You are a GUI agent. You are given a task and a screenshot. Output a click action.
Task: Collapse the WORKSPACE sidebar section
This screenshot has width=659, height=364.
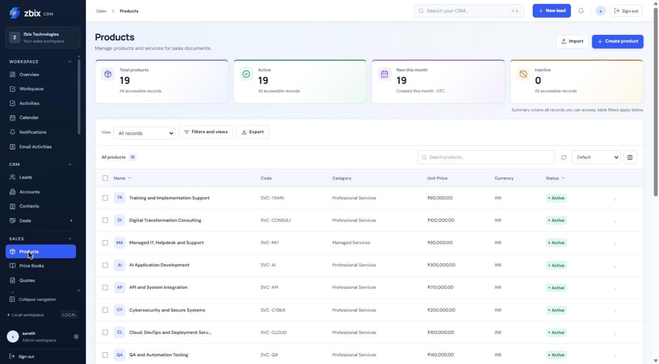tap(69, 62)
